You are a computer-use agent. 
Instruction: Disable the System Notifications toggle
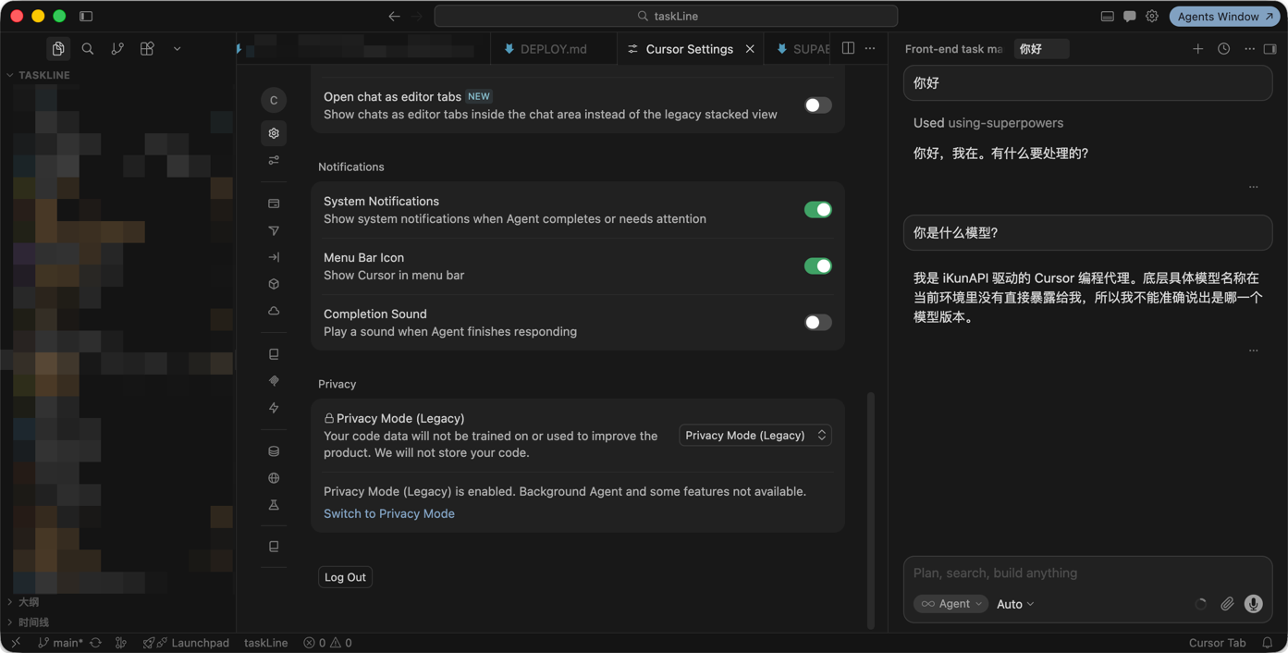(817, 210)
